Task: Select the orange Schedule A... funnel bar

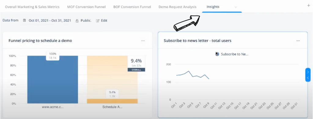Action: pyautogui.click(x=112, y=101)
